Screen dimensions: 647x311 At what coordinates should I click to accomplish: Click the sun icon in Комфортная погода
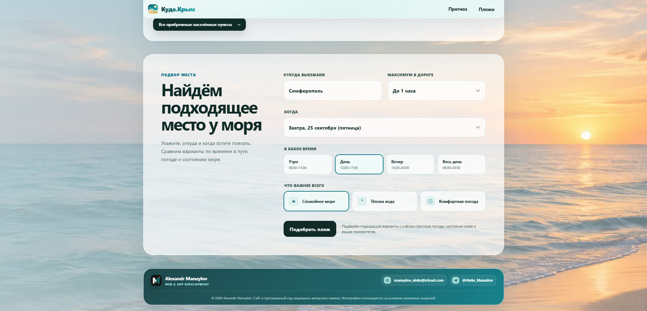pos(430,201)
